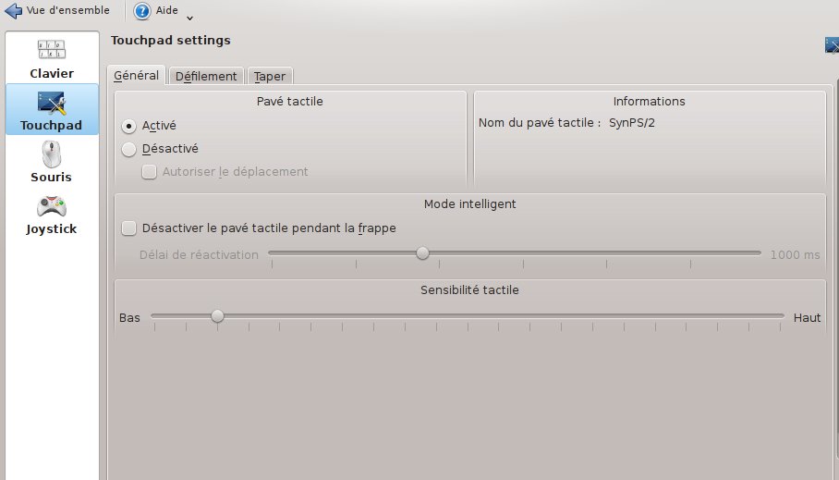Click the blue back arrow icon
The width and height of the screenshot is (839, 480).
pos(14,11)
